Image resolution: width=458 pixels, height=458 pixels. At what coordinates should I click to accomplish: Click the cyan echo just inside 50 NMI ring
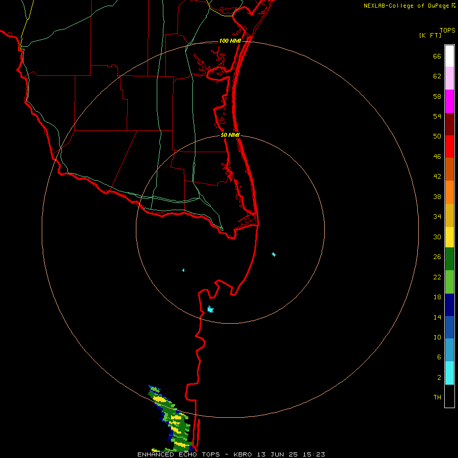point(210,309)
